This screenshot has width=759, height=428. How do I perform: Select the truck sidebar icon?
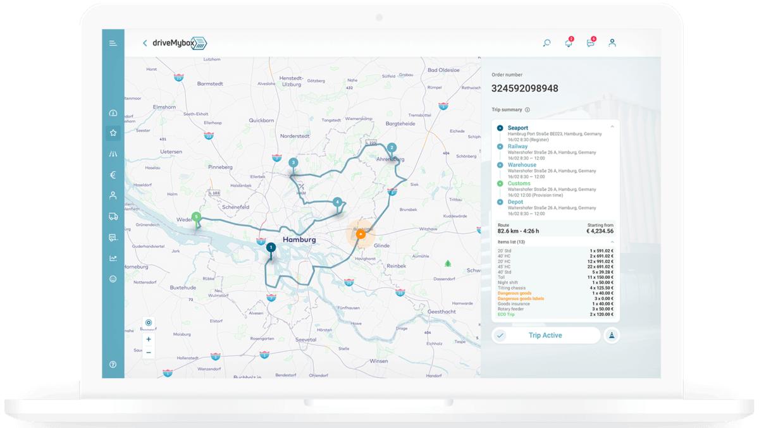(x=113, y=217)
